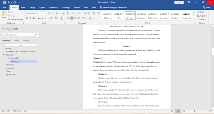Toggle Italic formatting
The image size is (214, 114).
click(x=30, y=18)
